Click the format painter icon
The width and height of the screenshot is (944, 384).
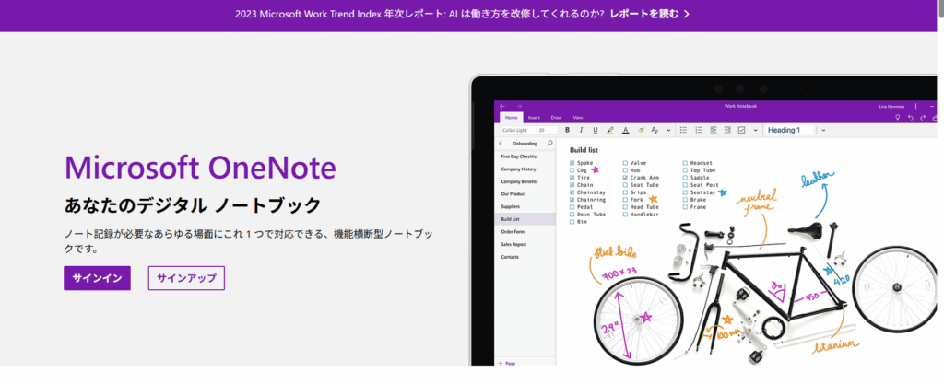642,130
